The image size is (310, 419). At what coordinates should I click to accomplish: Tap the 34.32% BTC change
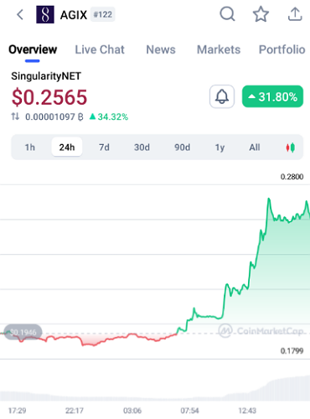click(x=109, y=116)
